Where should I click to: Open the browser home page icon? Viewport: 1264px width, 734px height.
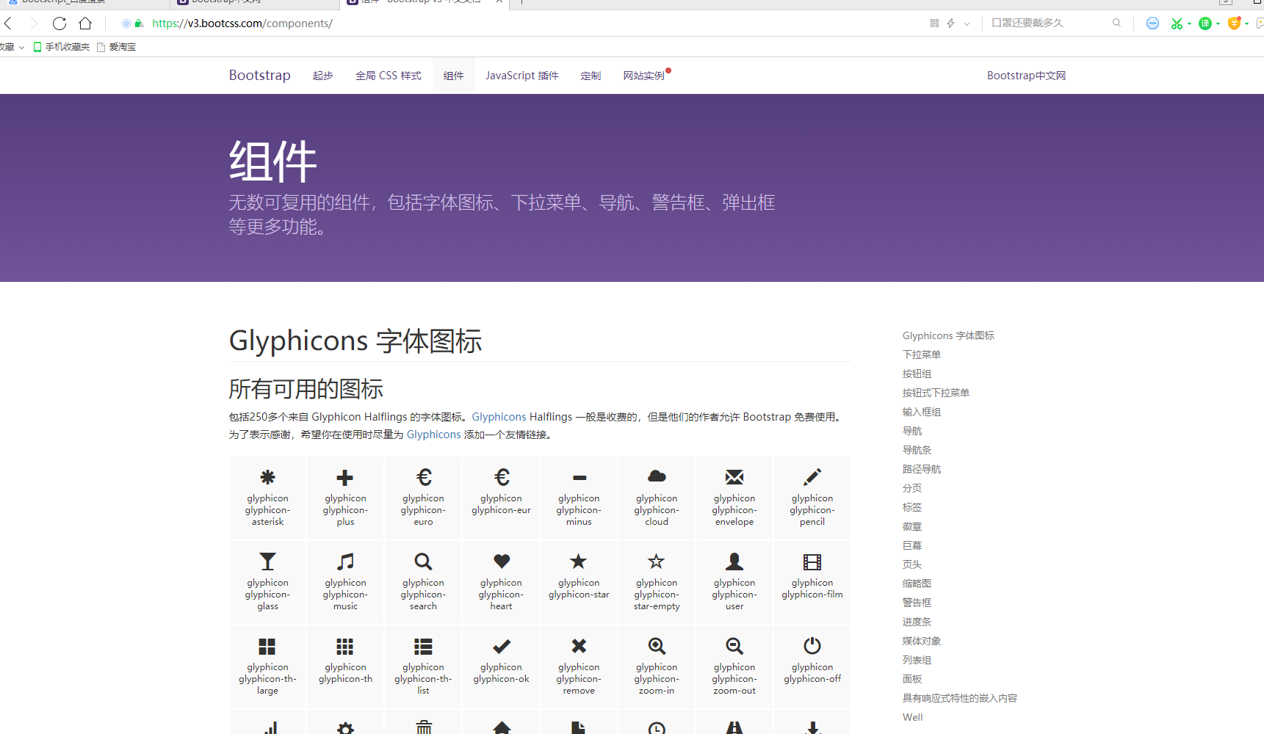[x=85, y=23]
